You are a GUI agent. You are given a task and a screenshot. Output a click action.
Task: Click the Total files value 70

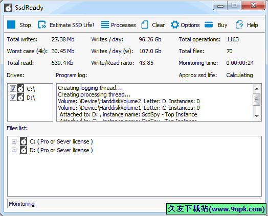point(229,51)
